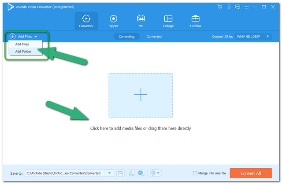Click the drag-here instruction text
The image size is (282, 184).
click(141, 128)
